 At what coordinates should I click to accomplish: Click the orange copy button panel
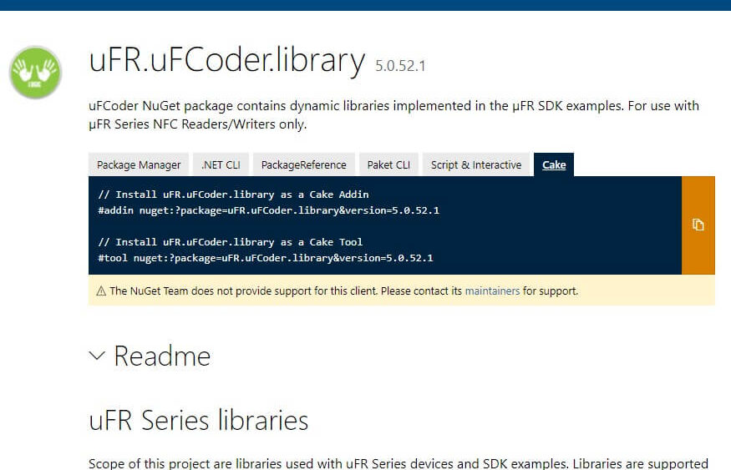pos(698,225)
